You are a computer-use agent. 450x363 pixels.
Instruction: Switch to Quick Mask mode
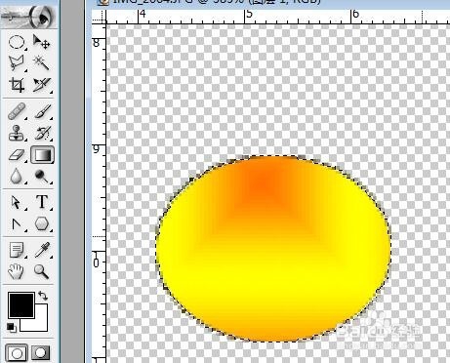click(40, 353)
